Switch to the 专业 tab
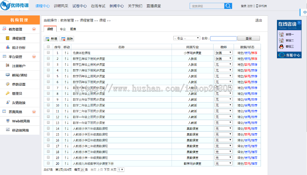 (x=63, y=29)
